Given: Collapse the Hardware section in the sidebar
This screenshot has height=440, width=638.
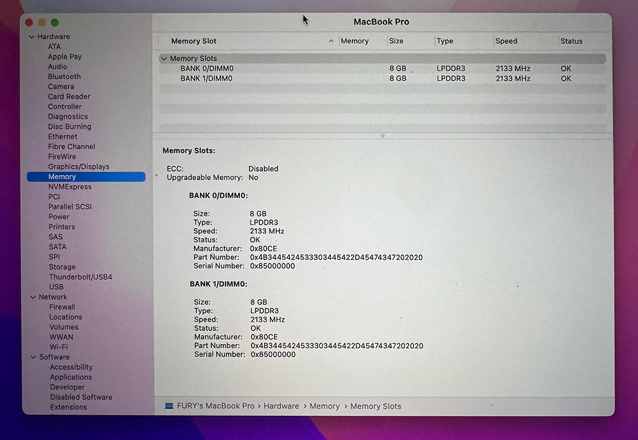Looking at the screenshot, I should tap(32, 36).
